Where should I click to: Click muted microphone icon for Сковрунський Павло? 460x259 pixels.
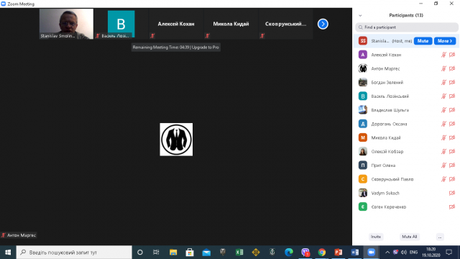tap(443, 179)
